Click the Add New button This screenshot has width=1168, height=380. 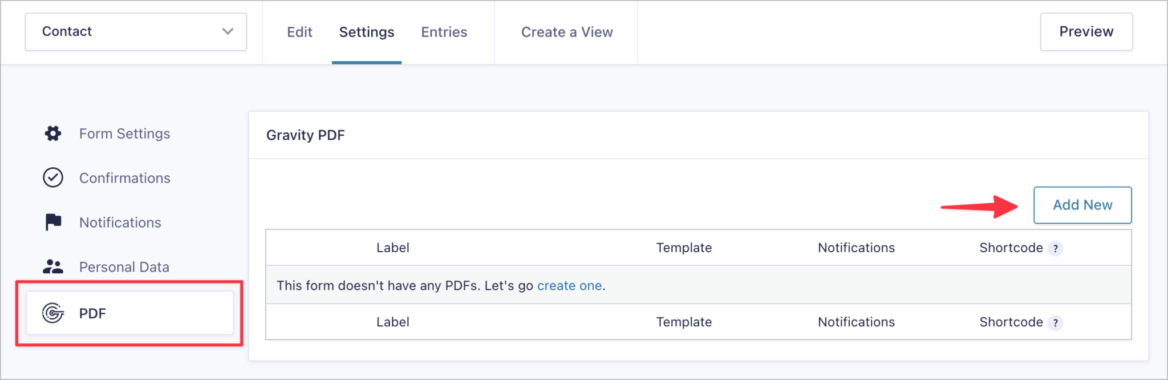click(1082, 205)
